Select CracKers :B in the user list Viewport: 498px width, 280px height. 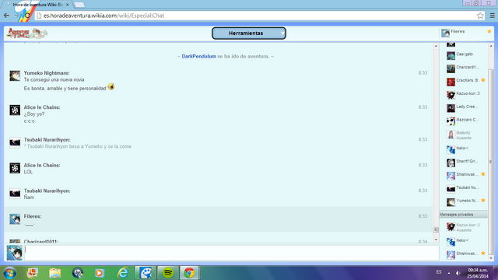[x=465, y=82]
